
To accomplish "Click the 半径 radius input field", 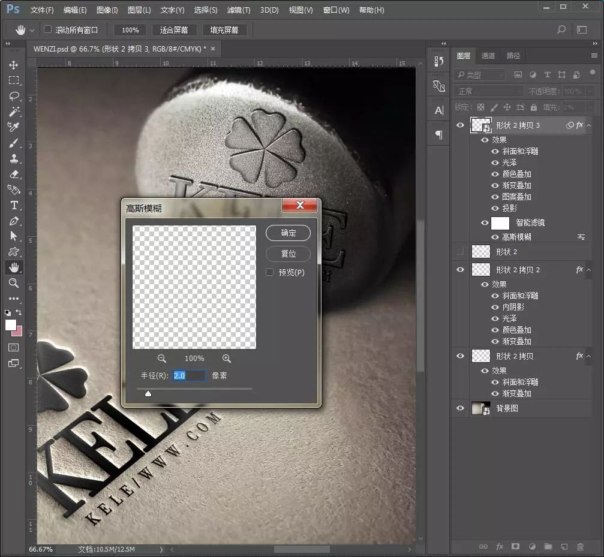I will click(x=189, y=375).
